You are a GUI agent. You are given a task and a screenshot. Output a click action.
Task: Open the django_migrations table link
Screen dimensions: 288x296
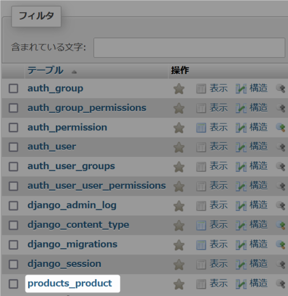tap(73, 244)
